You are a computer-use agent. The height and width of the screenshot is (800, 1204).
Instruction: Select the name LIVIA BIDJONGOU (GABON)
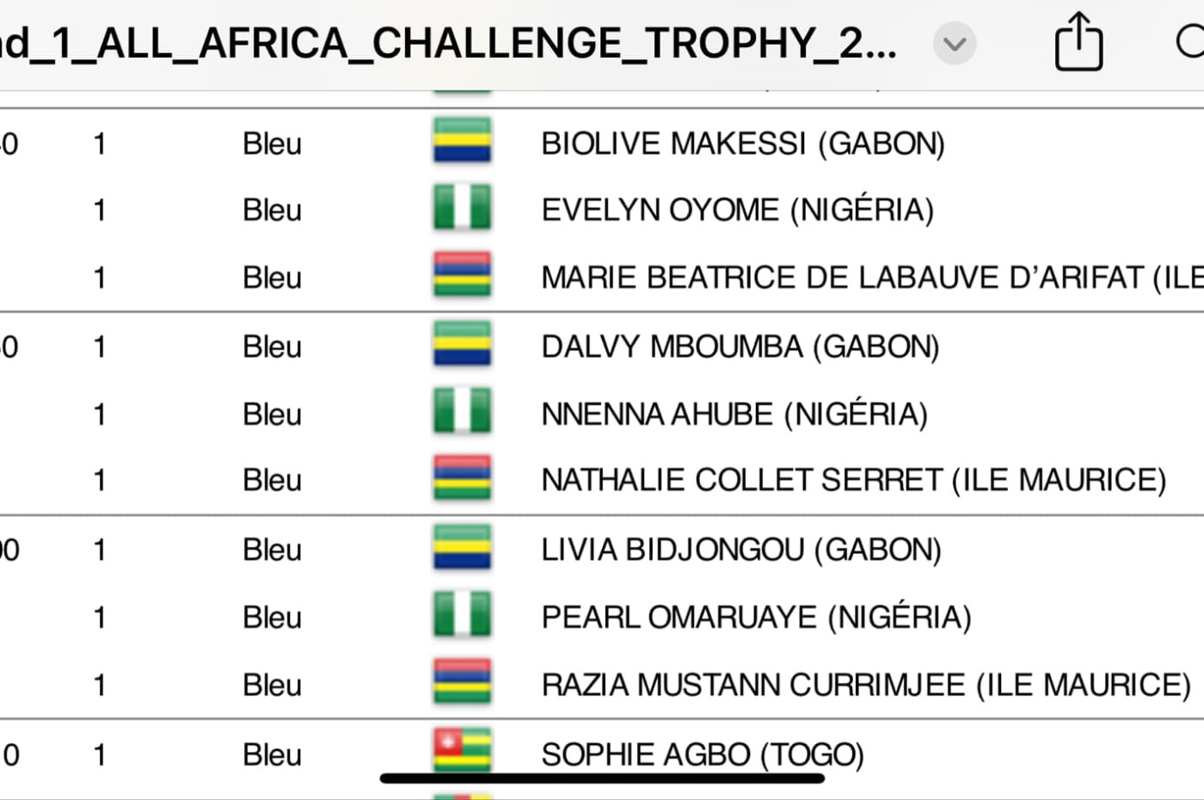[741, 549]
